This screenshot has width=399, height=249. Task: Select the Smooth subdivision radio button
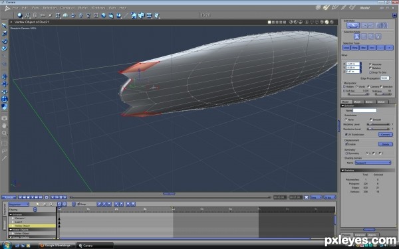click(371, 120)
